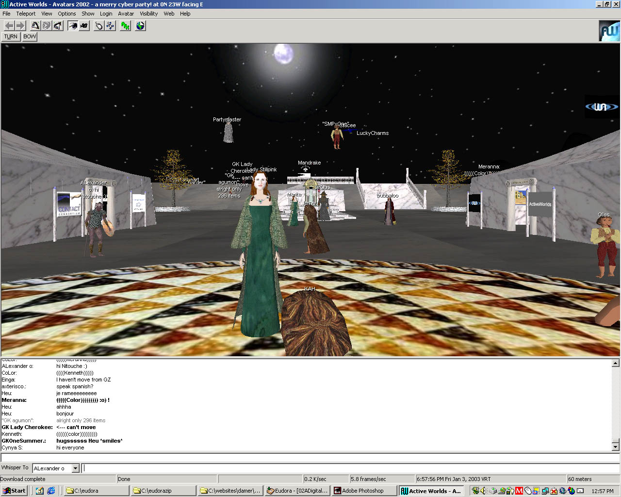Click the whisper message input field

click(349, 468)
